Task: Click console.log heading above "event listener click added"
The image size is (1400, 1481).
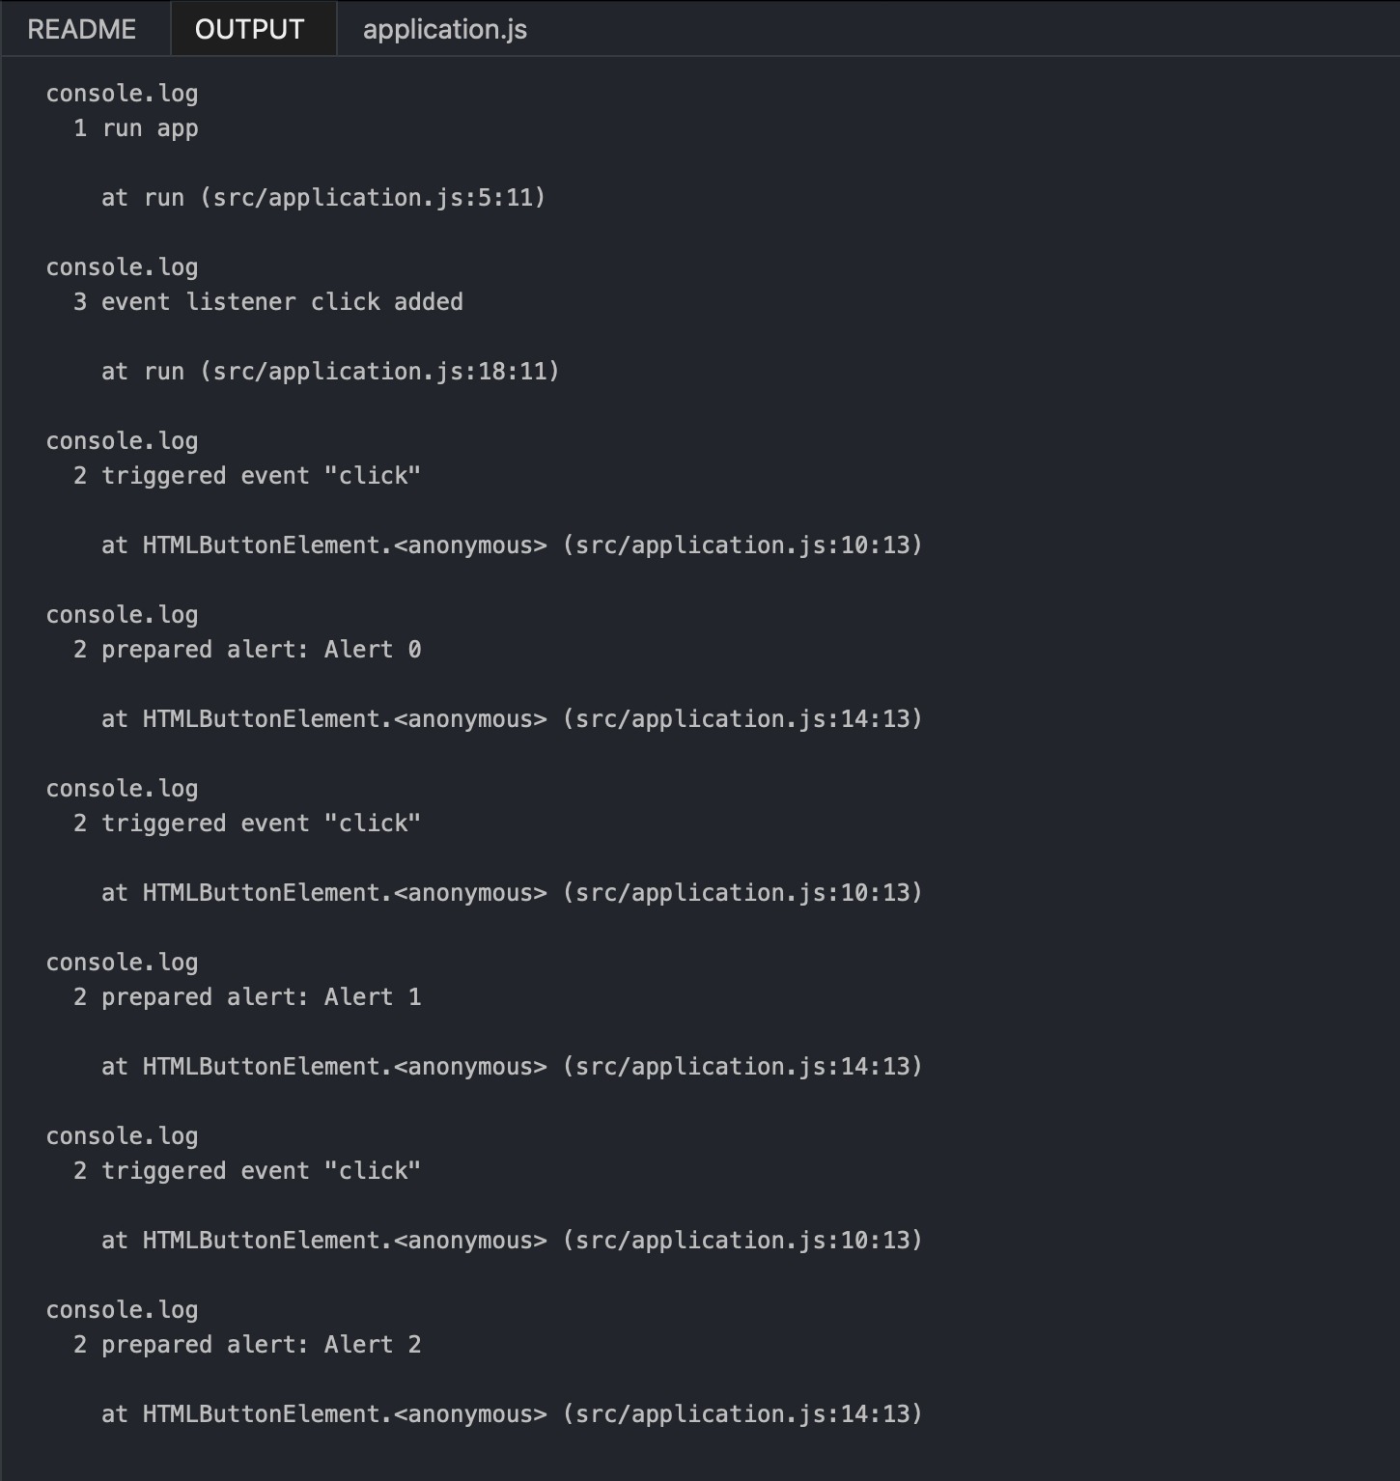Action: pyautogui.click(x=122, y=267)
